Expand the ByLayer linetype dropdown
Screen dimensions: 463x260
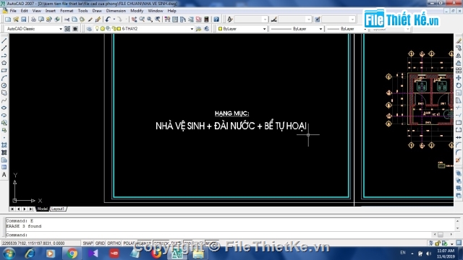coord(320,29)
